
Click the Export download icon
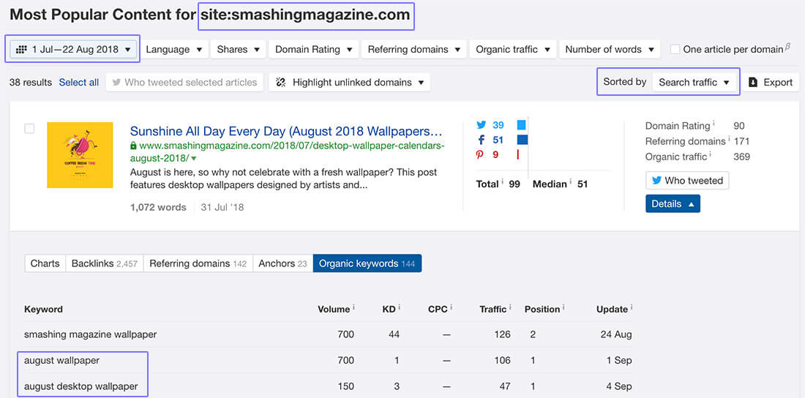pyautogui.click(x=753, y=83)
